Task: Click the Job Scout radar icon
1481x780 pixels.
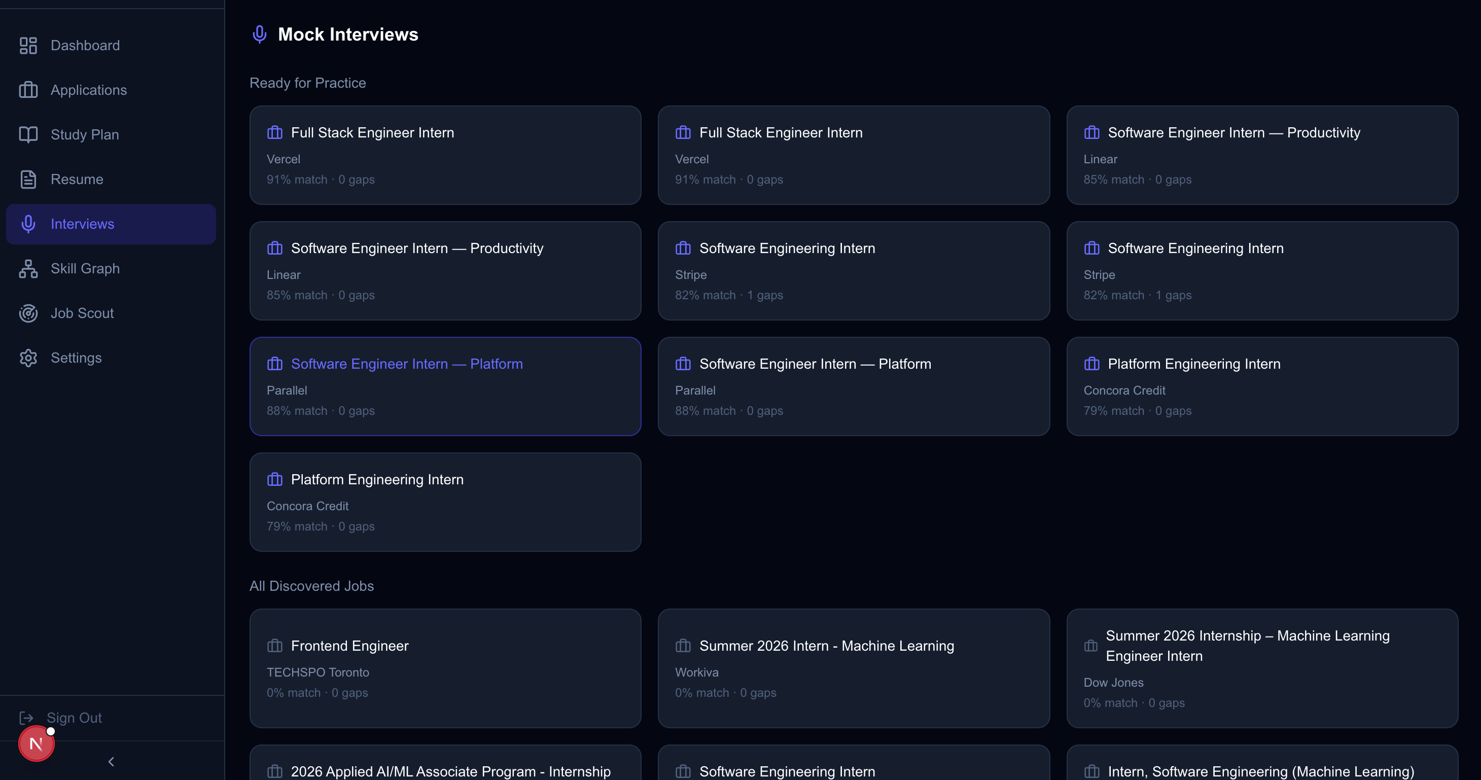Action: tap(28, 313)
